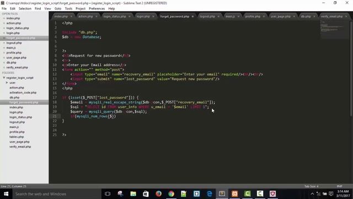
Task: Open the Selection menu
Action: click(x=25, y=9)
